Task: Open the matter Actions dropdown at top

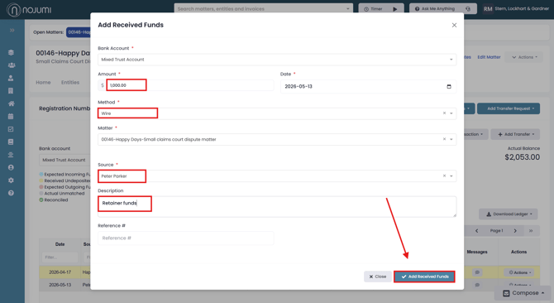Action: pyautogui.click(x=525, y=57)
